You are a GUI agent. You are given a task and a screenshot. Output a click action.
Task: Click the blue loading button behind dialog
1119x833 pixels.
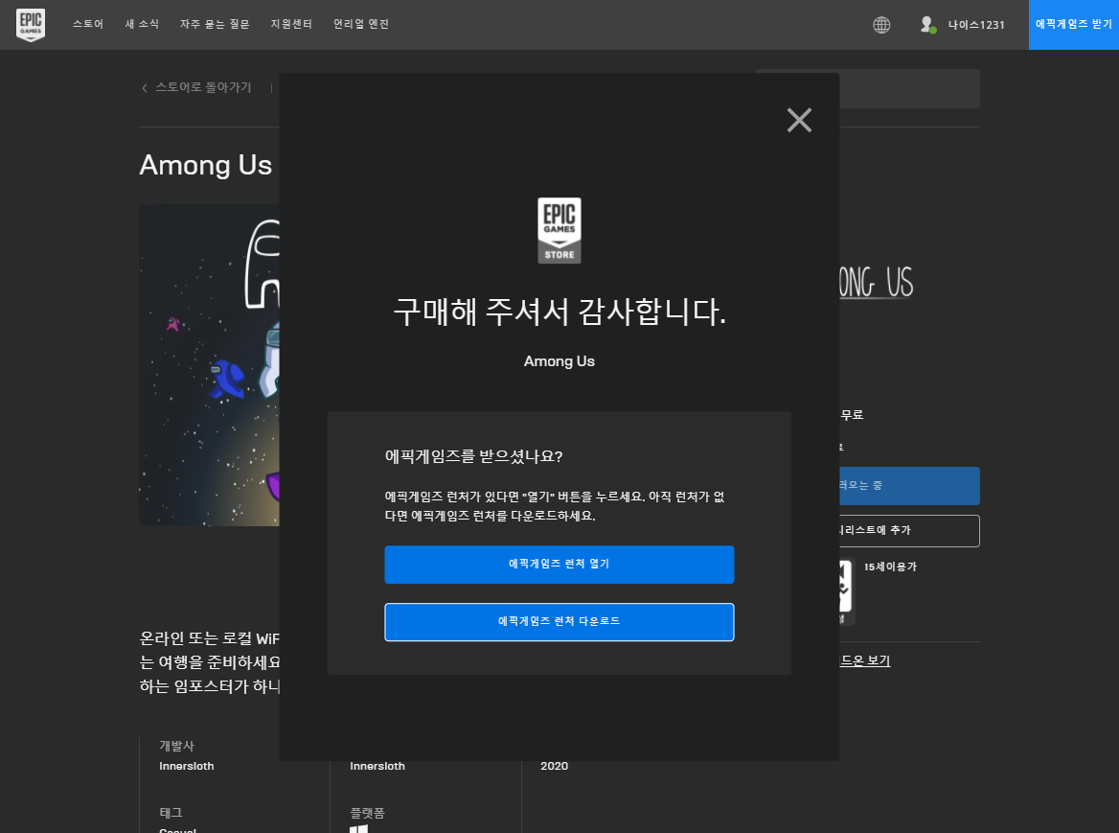pos(909,486)
